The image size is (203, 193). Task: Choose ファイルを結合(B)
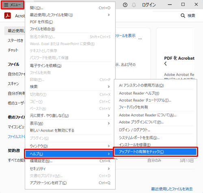[x=70, y=29]
